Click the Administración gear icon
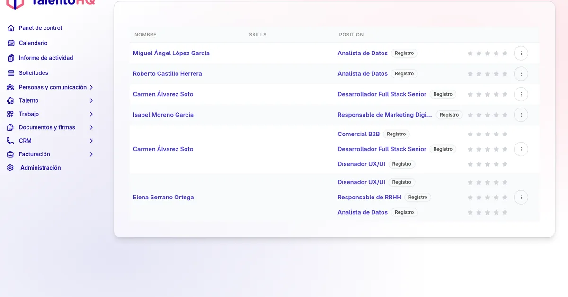 [10, 168]
